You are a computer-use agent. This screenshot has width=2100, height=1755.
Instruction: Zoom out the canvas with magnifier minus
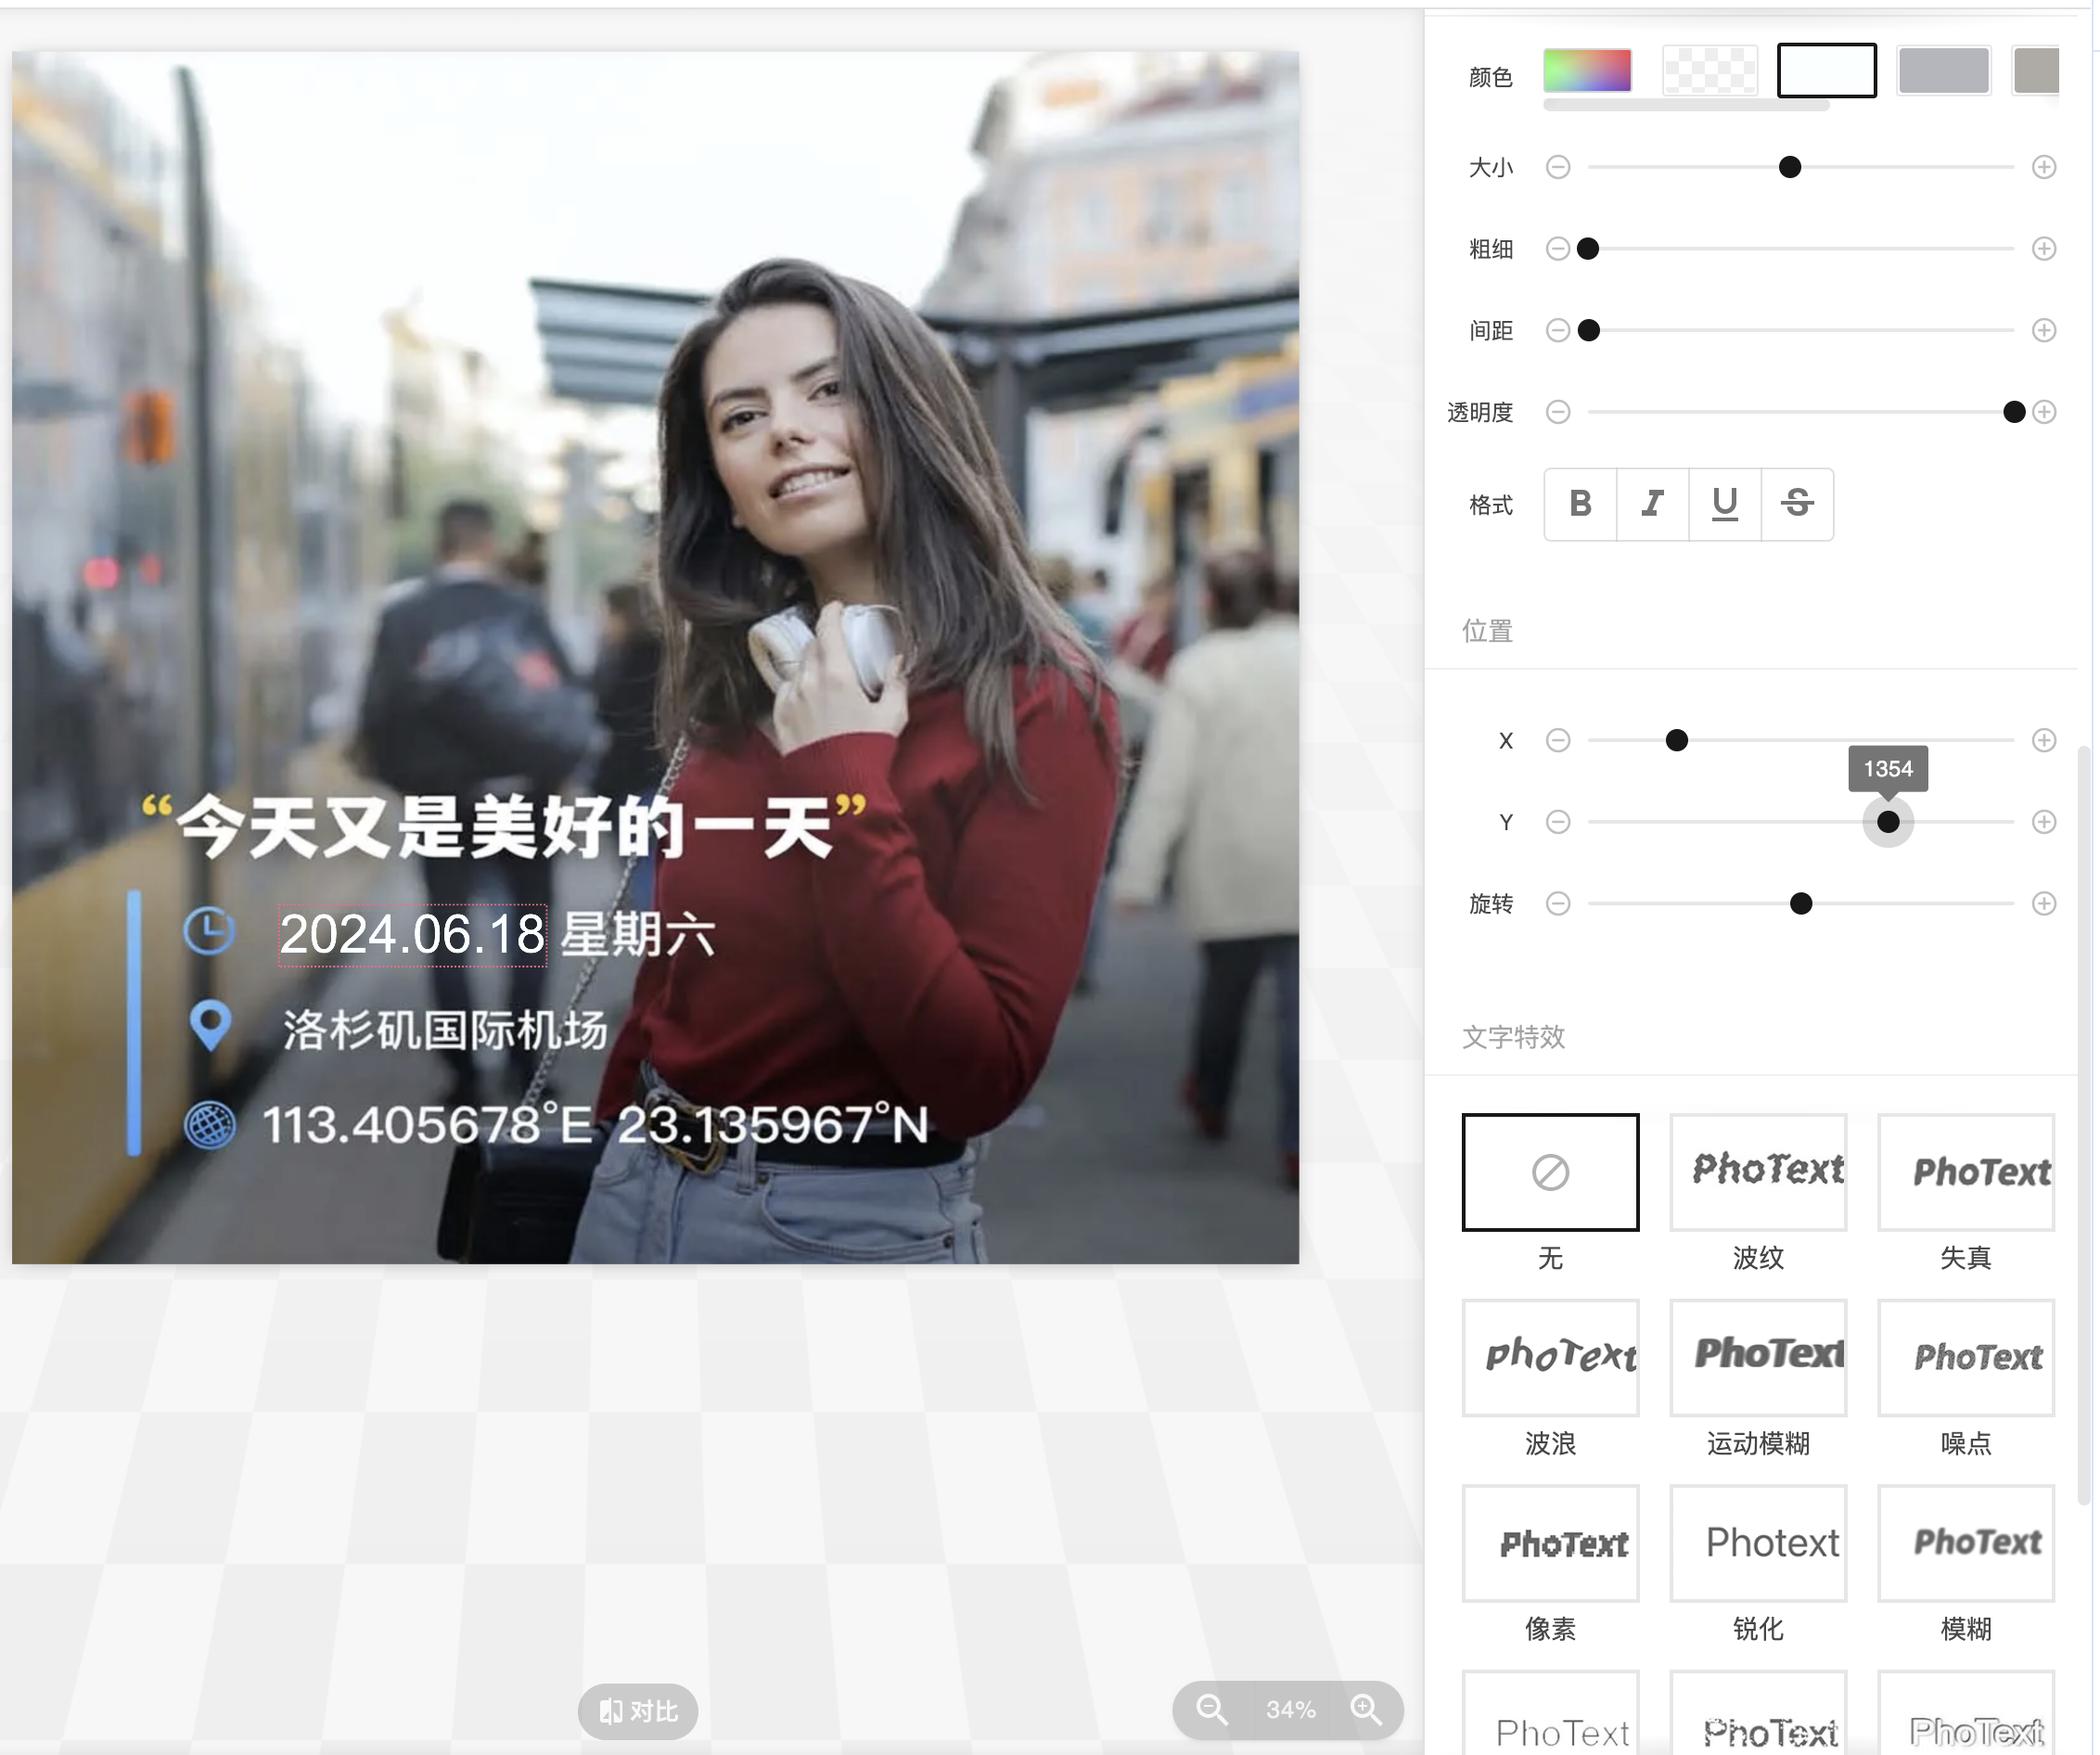point(1212,1711)
